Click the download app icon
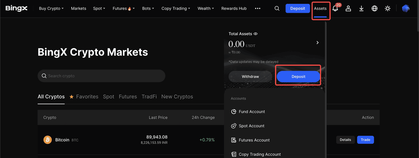Viewport: 419px width, 158px height. click(361, 9)
